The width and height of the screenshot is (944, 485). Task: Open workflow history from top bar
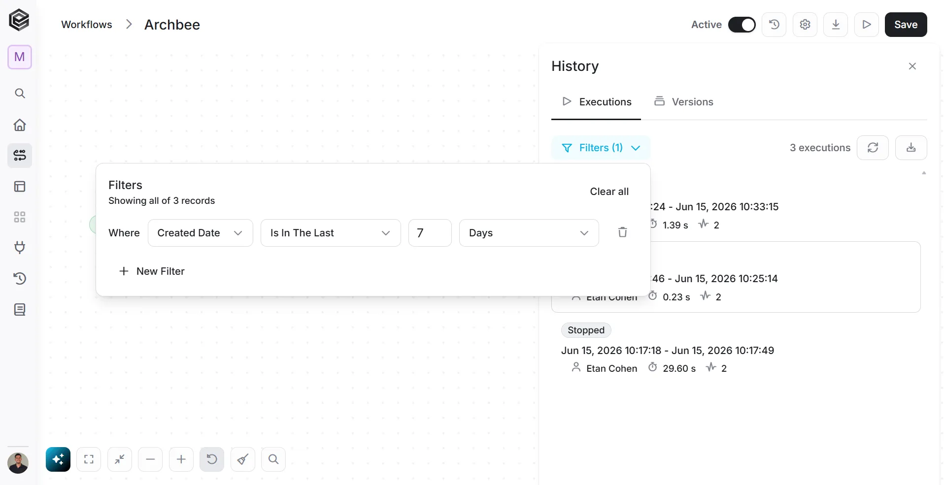[x=774, y=25]
